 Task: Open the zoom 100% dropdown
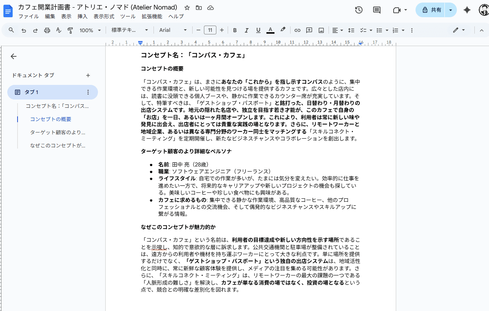[x=90, y=30]
